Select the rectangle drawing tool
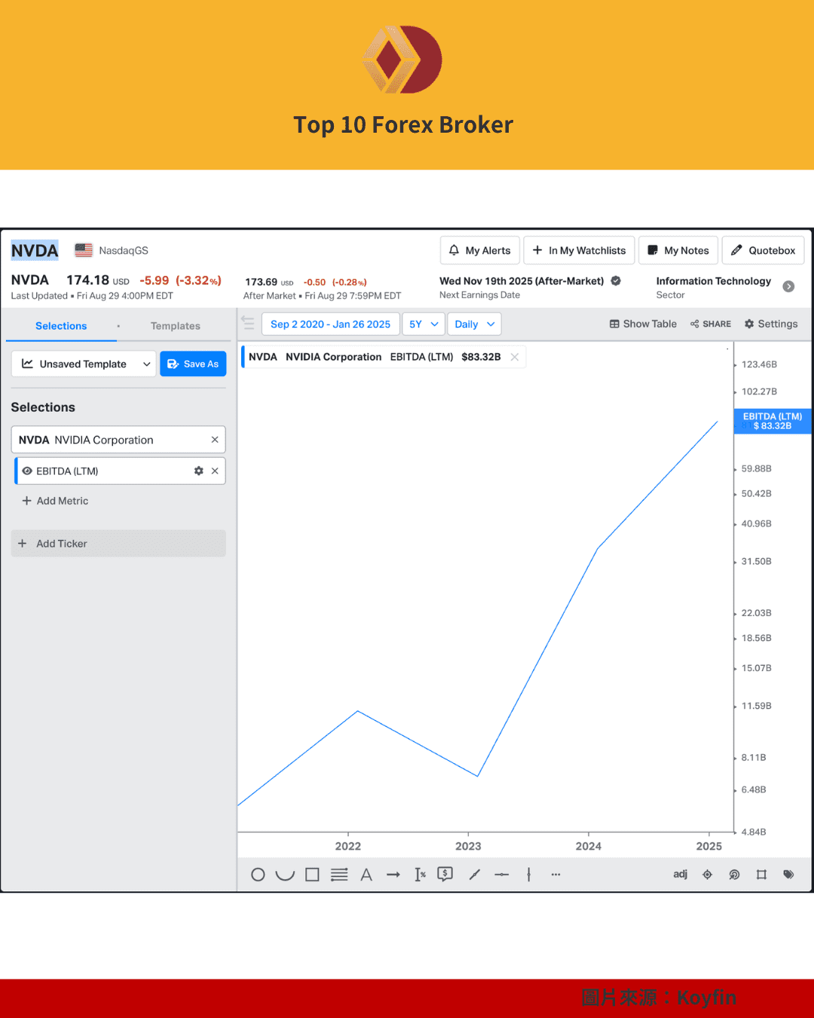 click(x=312, y=875)
